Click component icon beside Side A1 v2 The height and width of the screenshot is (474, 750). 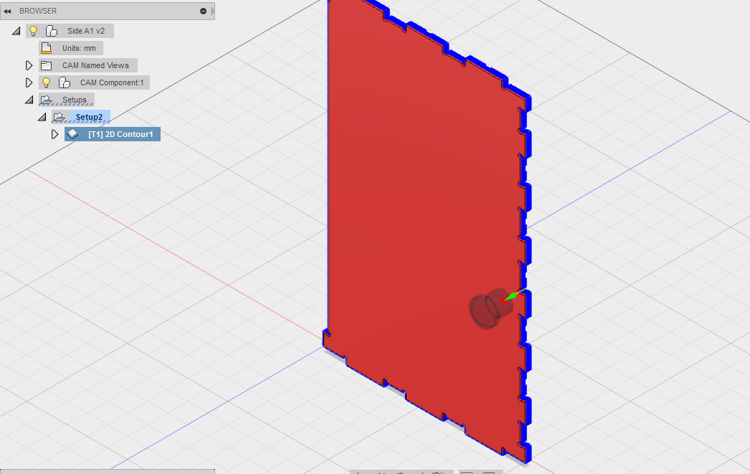point(51,31)
